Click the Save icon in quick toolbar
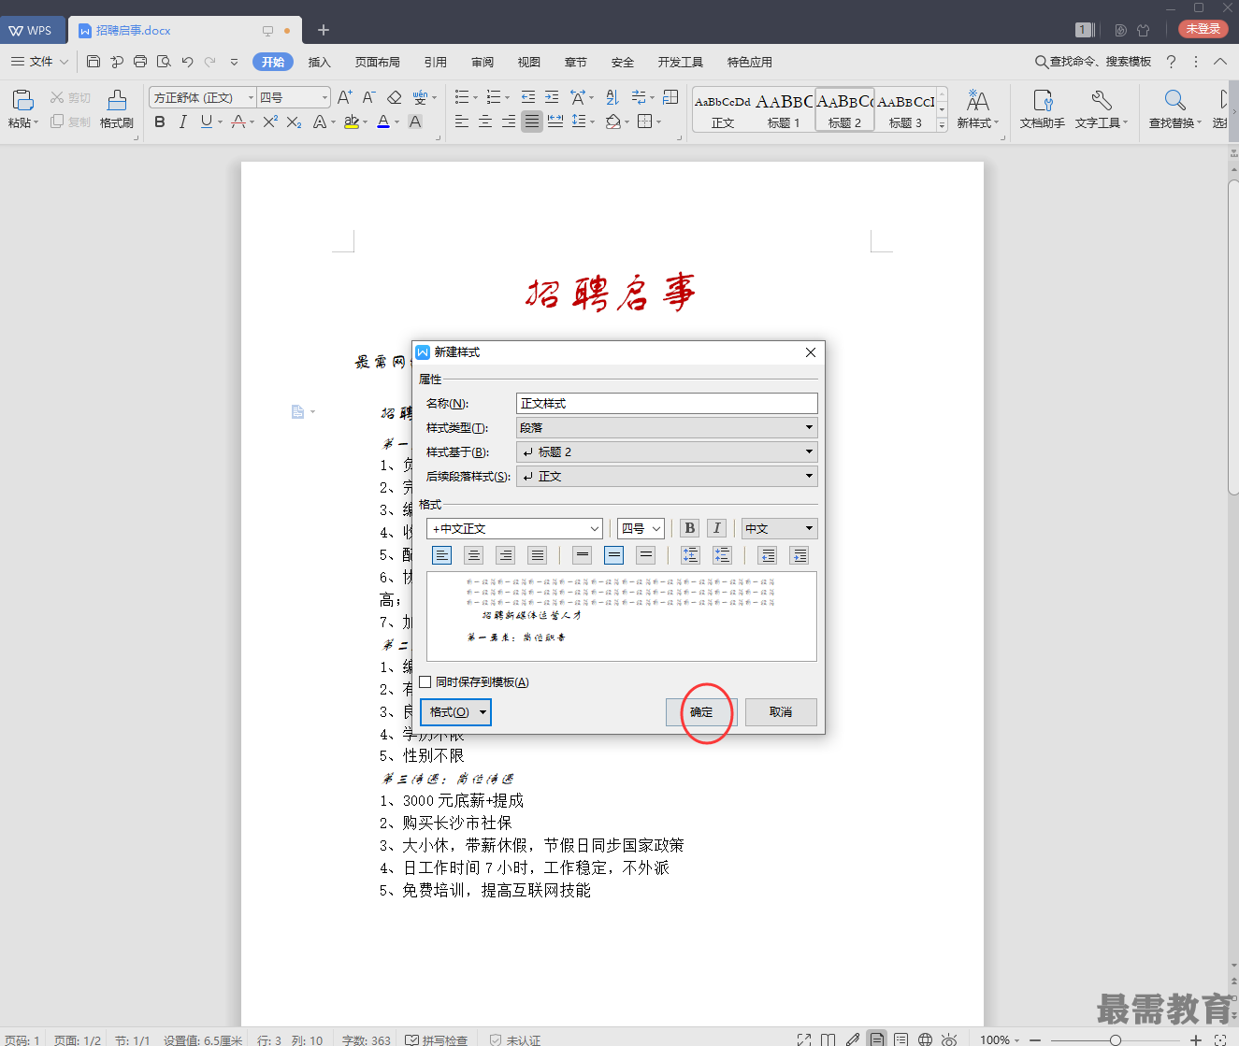This screenshot has width=1239, height=1046. coord(93,62)
